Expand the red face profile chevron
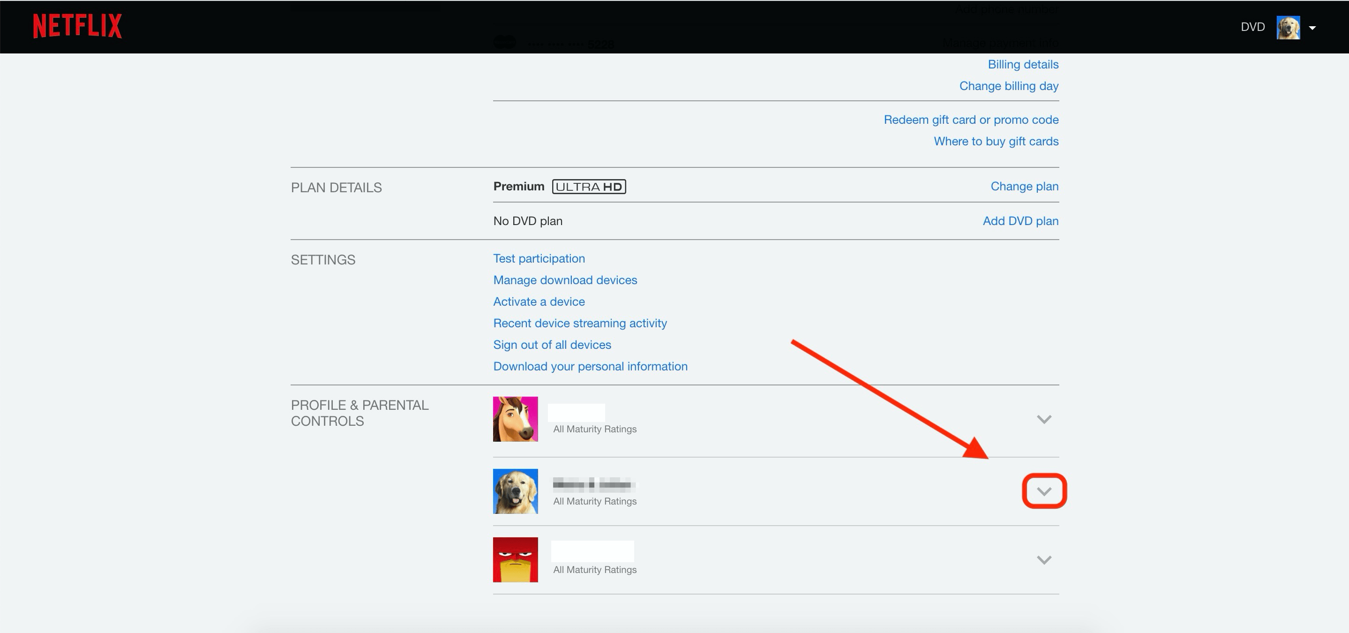1349x633 pixels. [1044, 560]
